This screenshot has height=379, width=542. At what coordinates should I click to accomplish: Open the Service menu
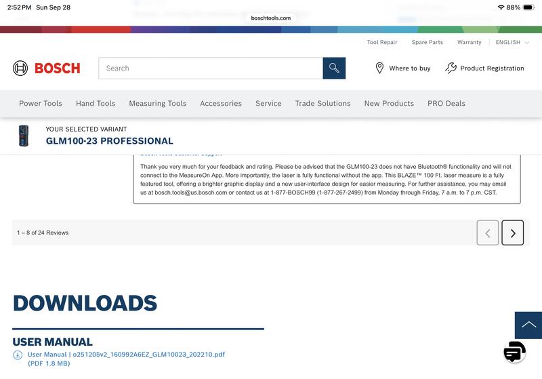268,104
